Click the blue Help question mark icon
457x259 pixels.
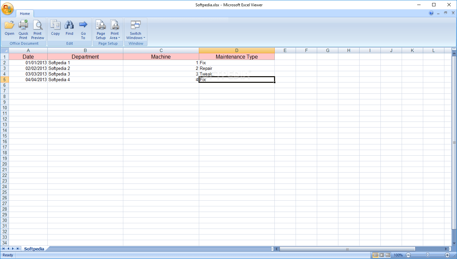(x=431, y=13)
